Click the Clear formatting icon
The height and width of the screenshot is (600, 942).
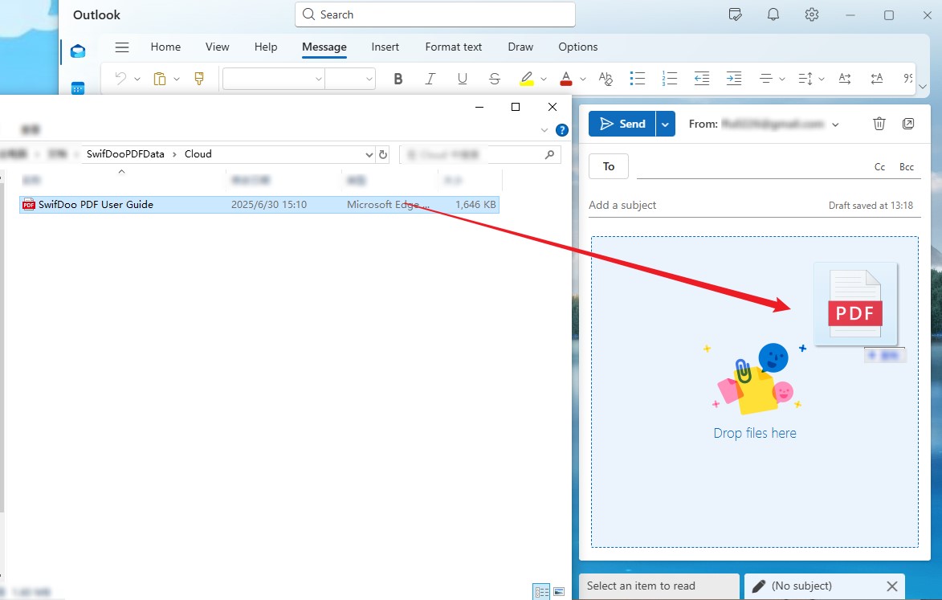[606, 79]
